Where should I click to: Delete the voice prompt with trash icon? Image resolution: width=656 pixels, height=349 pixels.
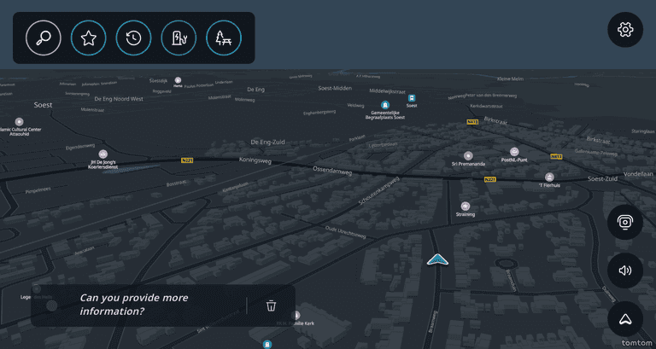pyautogui.click(x=271, y=305)
